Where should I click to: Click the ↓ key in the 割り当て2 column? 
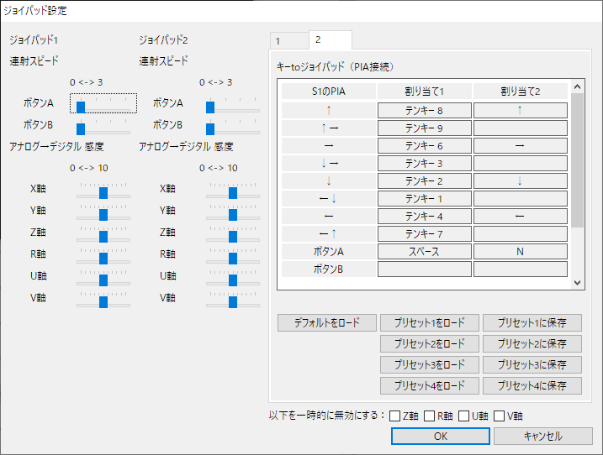[x=520, y=180]
